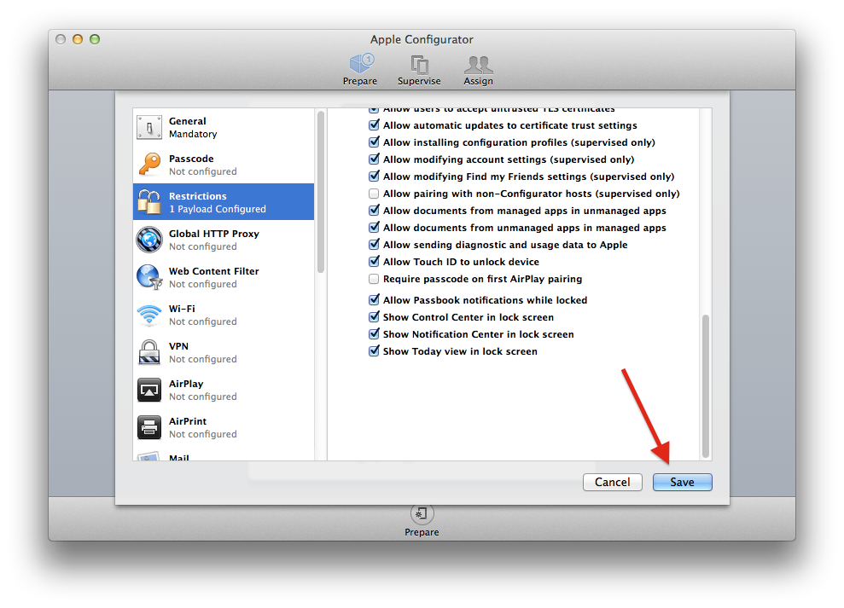This screenshot has height=608, width=844.
Task: Toggle Allow Passbook notifications while locked
Action: [x=374, y=300]
